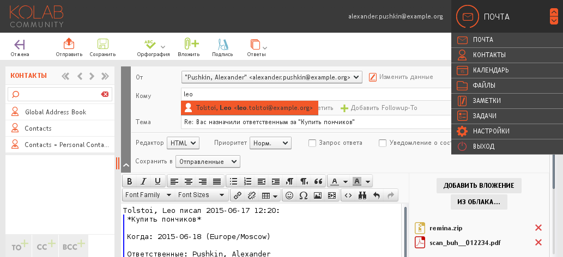
Task: Click ДОБАВИТЬ ВЛОЖЕНИЕ button
Action: click(479, 186)
